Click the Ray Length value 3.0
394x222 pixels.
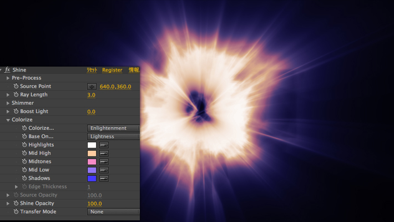92,95
